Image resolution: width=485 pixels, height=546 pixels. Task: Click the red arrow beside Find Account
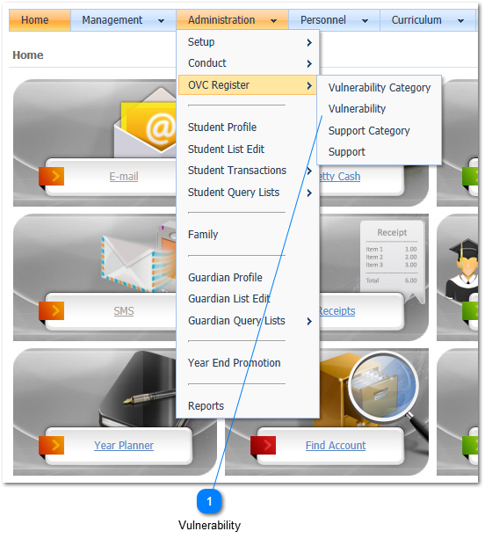click(x=263, y=445)
